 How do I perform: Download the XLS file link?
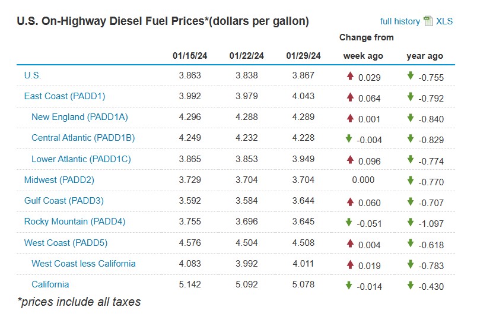[444, 21]
